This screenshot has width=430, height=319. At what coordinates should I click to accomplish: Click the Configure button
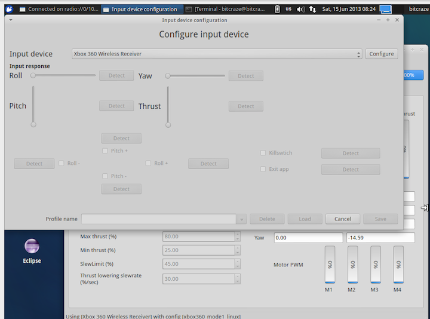click(x=381, y=54)
